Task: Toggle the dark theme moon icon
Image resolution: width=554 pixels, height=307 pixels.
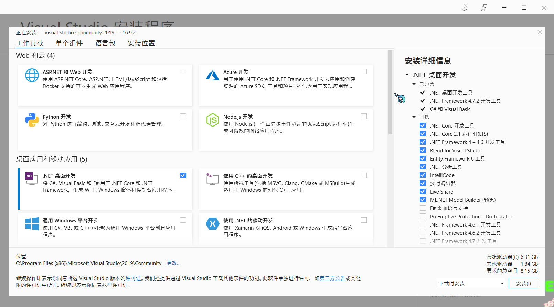Action: [x=465, y=7]
